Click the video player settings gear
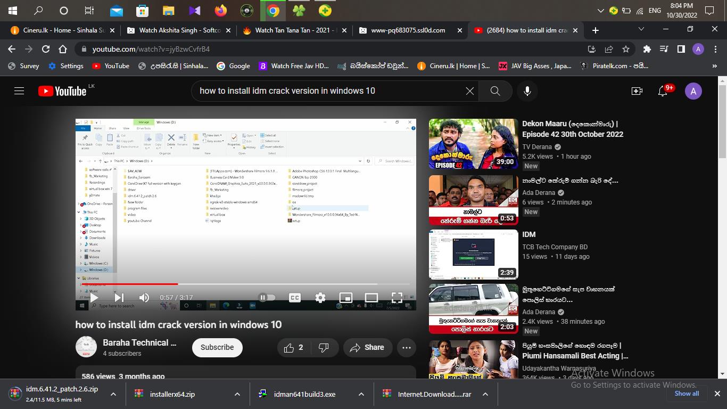 320,298
